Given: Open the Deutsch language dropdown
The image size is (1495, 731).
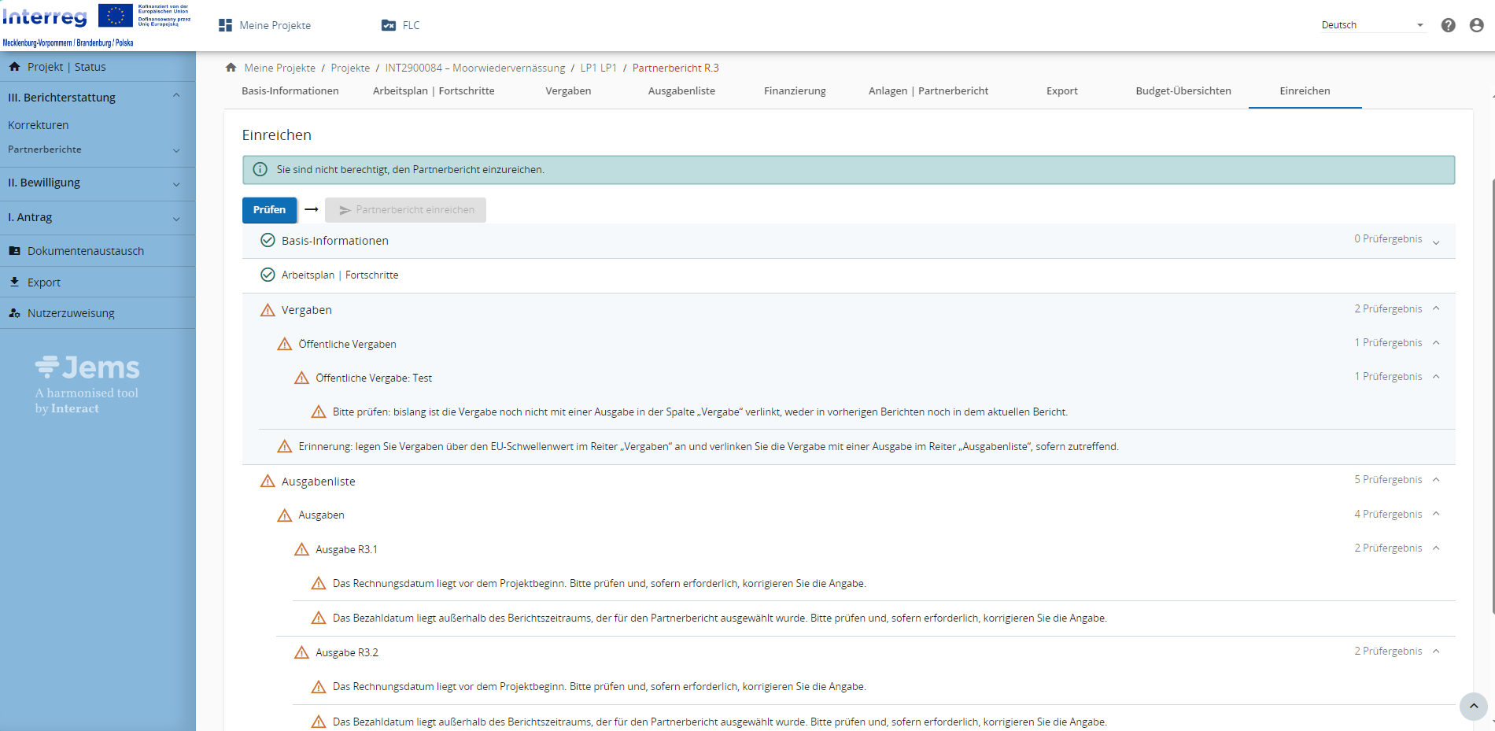Looking at the screenshot, I should coord(1372,25).
